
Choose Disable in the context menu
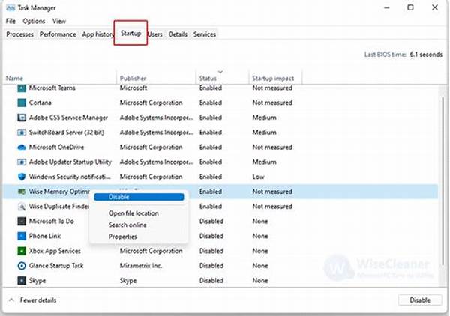pyautogui.click(x=139, y=197)
